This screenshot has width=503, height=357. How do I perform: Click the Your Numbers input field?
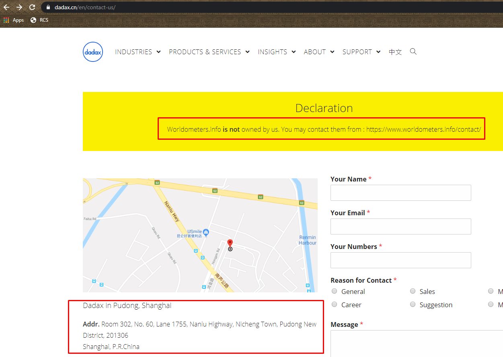tap(400, 260)
